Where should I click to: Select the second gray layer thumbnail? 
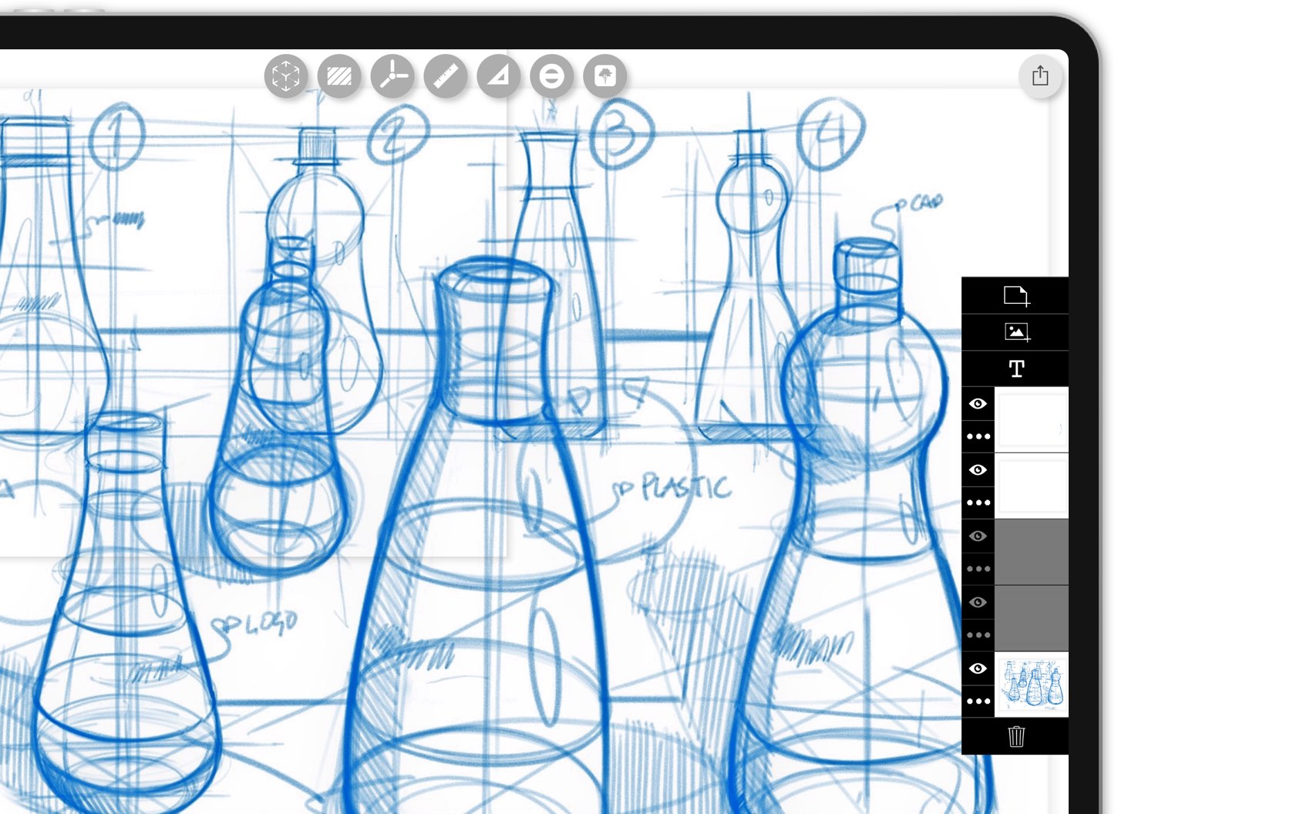tap(1032, 619)
